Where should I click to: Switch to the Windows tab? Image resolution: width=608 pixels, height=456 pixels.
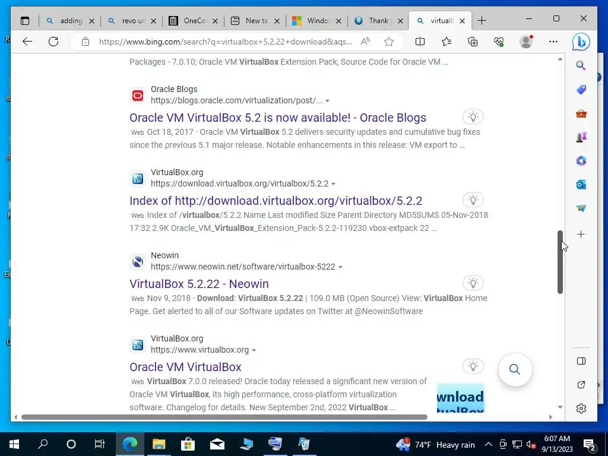pos(316,21)
